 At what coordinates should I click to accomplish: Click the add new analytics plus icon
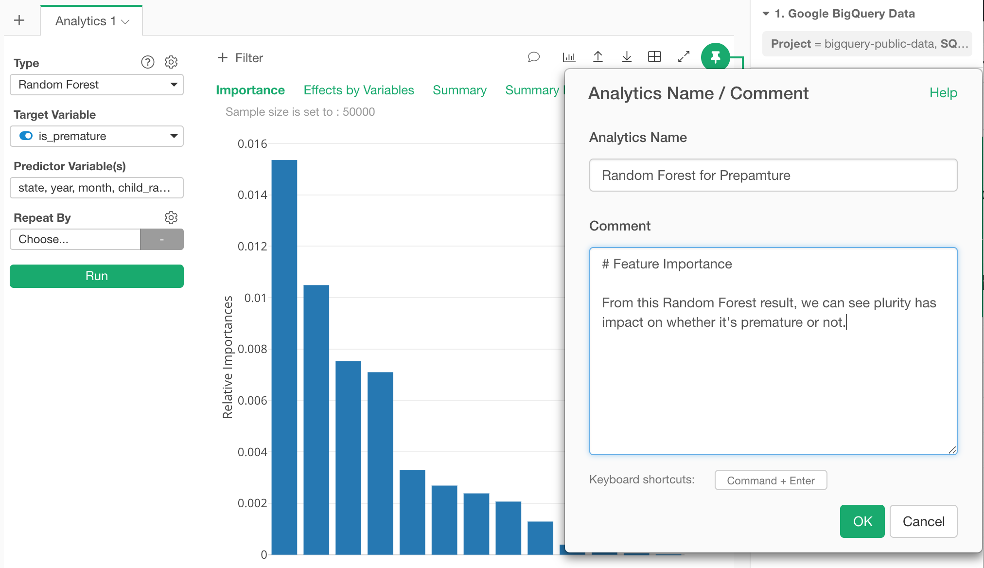pyautogui.click(x=19, y=20)
